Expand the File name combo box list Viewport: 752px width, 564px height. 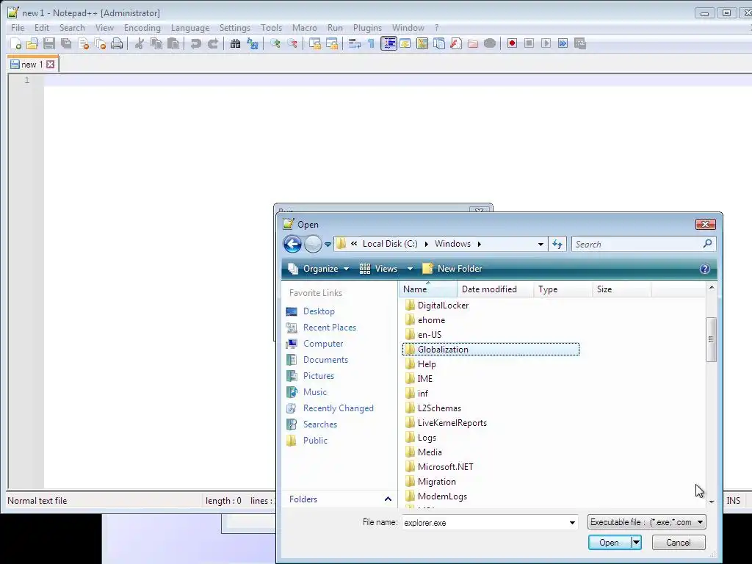point(572,522)
